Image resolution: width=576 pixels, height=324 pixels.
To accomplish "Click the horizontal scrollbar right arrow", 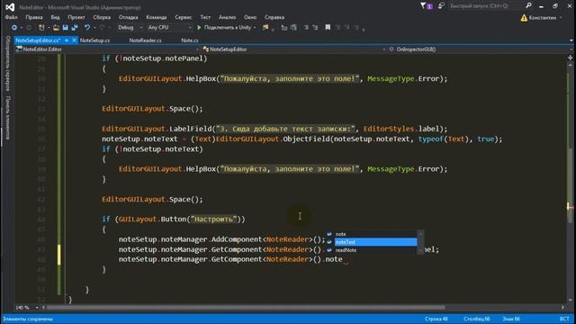I will [x=562, y=308].
